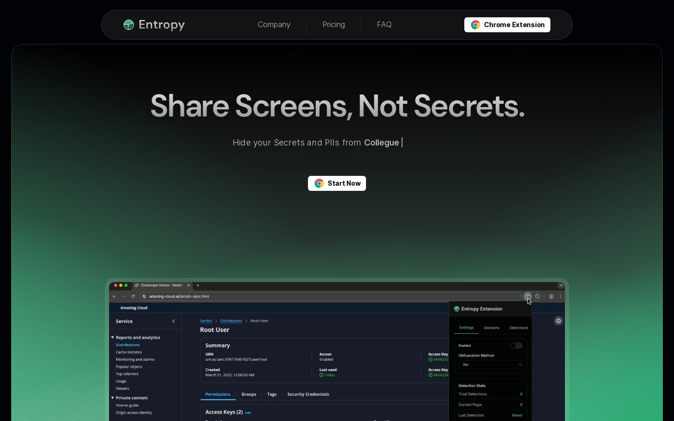The image size is (674, 421).
Task: Click the Distributions breadcrumb link
Action: (231, 321)
